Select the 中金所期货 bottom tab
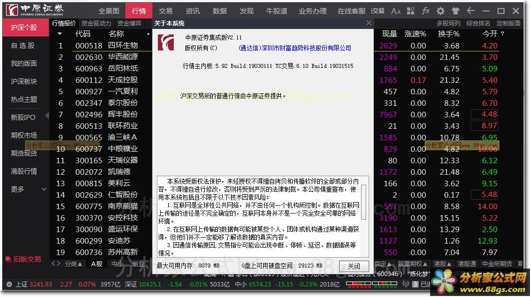 coord(497,264)
